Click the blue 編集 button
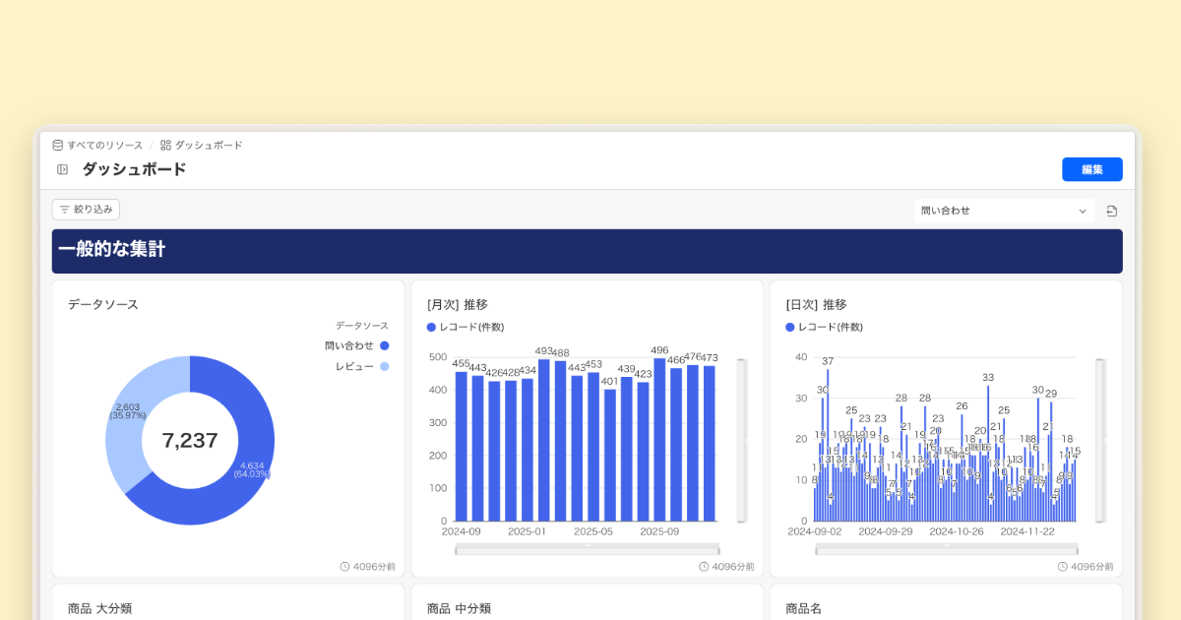This screenshot has width=1181, height=620. pos(1091,169)
